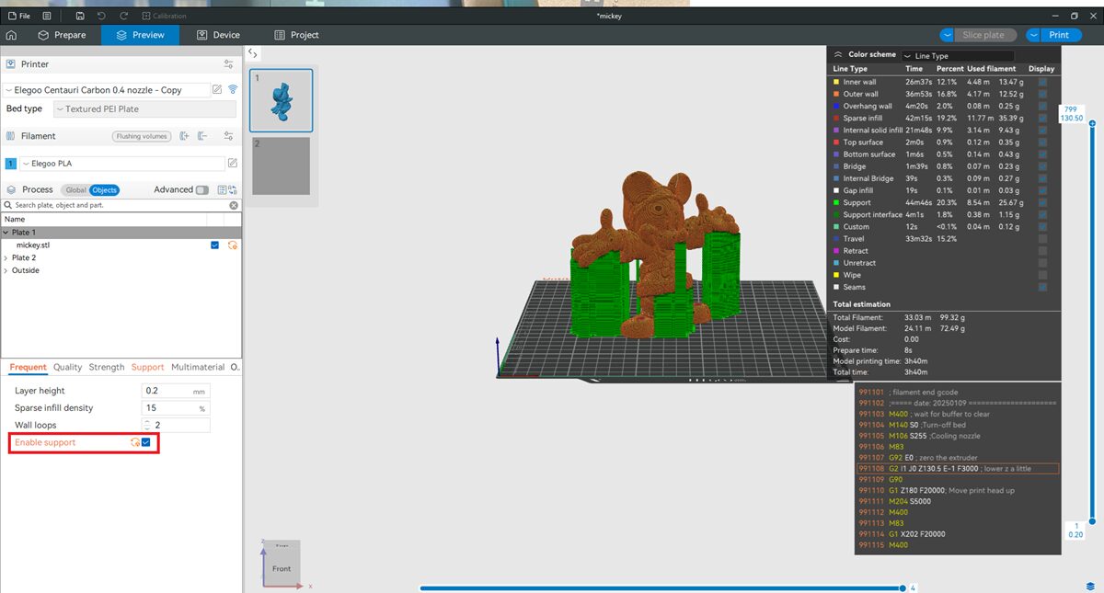
Task: Toggle printable checkbox for mickey.stl
Action: tap(215, 245)
